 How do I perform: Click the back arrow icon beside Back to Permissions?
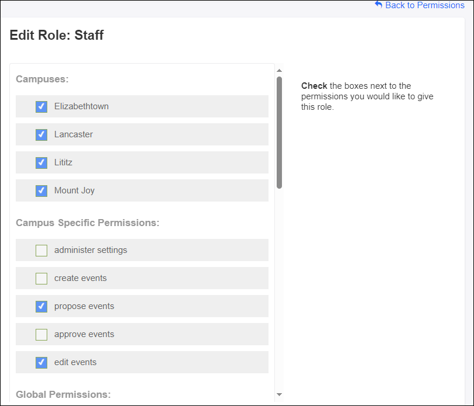[x=378, y=5]
